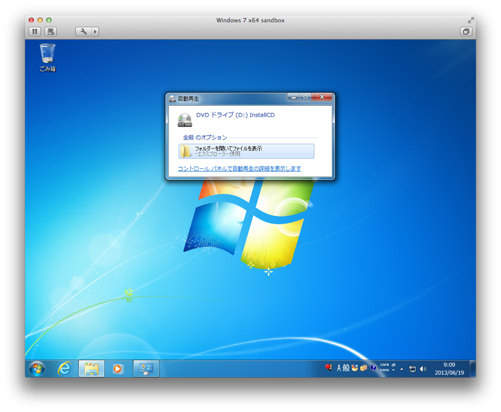Select the Recycle Bin (ごみ箱) desktop icon
The width and height of the screenshot is (501, 412).
pos(48,58)
